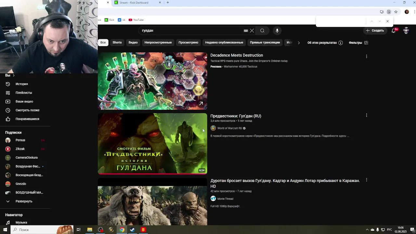Screen dimensions: 416x234
Task: Select the Shorts filter chip
Action: click(x=117, y=43)
